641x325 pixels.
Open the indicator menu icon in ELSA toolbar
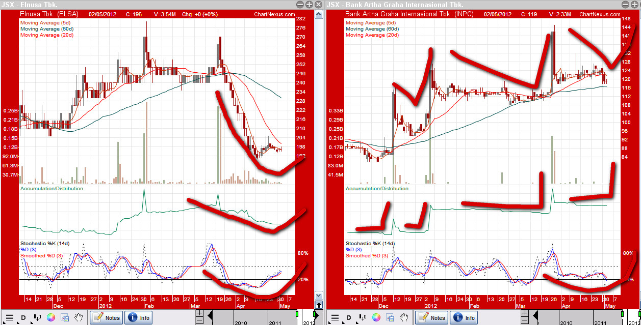tap(37, 318)
